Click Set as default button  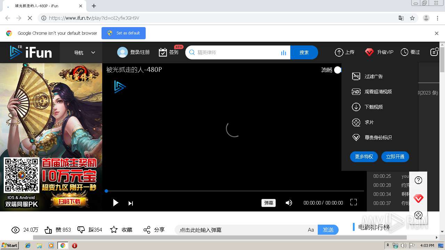[x=123, y=33]
